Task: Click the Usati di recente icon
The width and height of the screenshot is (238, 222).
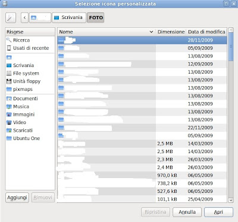Action: pos(9,48)
